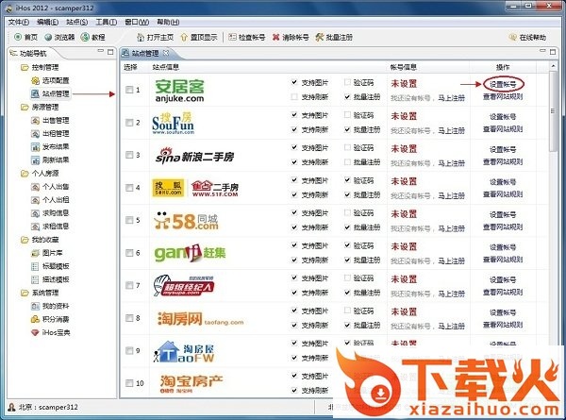Tick the selection checkbox for row 8 淘房网

click(x=129, y=318)
